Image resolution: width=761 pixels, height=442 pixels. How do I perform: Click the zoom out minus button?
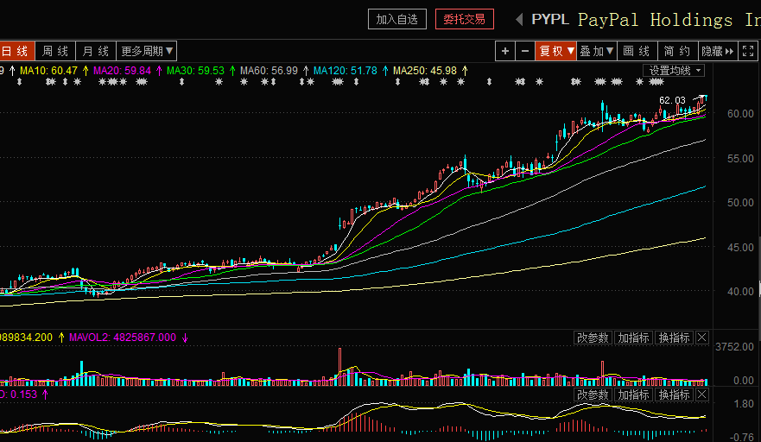[524, 51]
